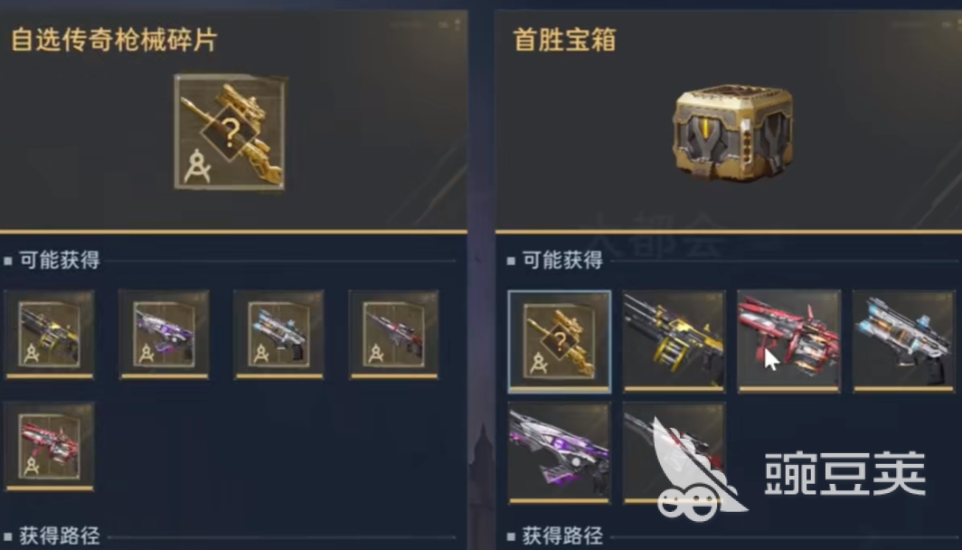Screen dimensions: 962x550
Task: Select the dark red sniper fragment in left panel
Action: click(394, 335)
